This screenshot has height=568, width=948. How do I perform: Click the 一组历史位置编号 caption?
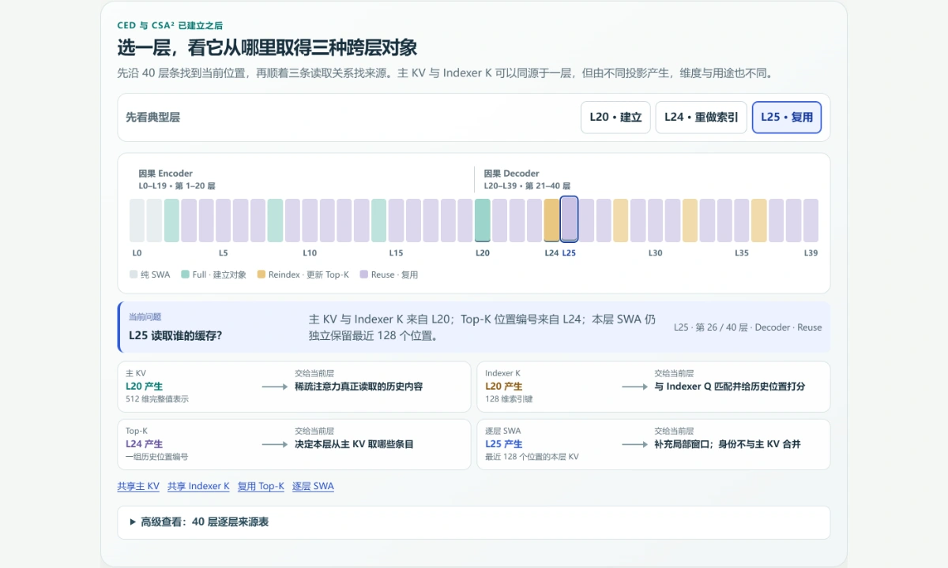coord(156,457)
